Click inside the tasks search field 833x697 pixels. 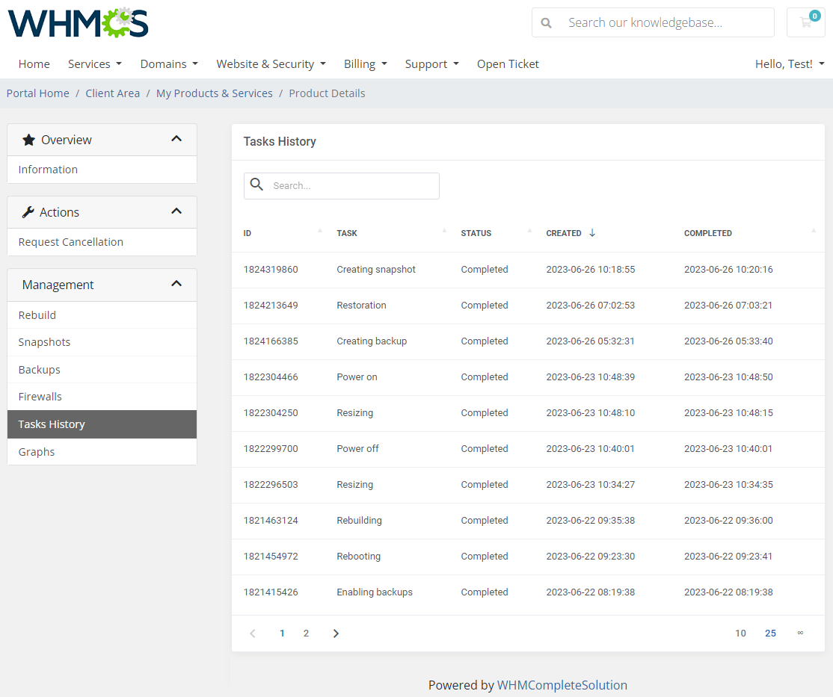tap(351, 185)
